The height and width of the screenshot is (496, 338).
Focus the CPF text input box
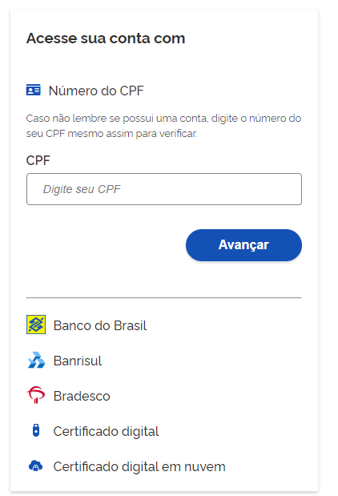[164, 189]
